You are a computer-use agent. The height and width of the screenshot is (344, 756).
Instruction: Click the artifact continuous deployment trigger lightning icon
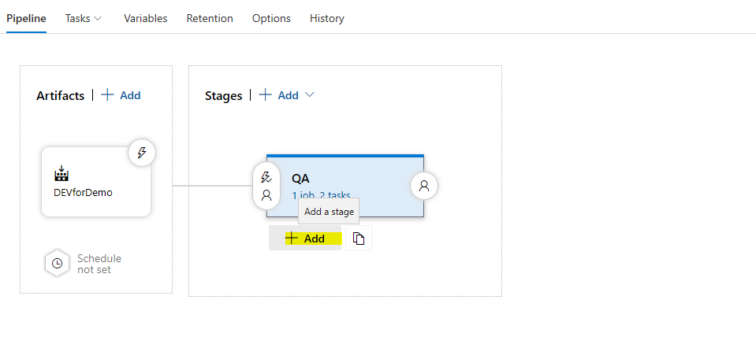142,153
